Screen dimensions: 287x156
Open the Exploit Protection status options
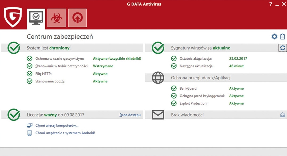click(236, 103)
